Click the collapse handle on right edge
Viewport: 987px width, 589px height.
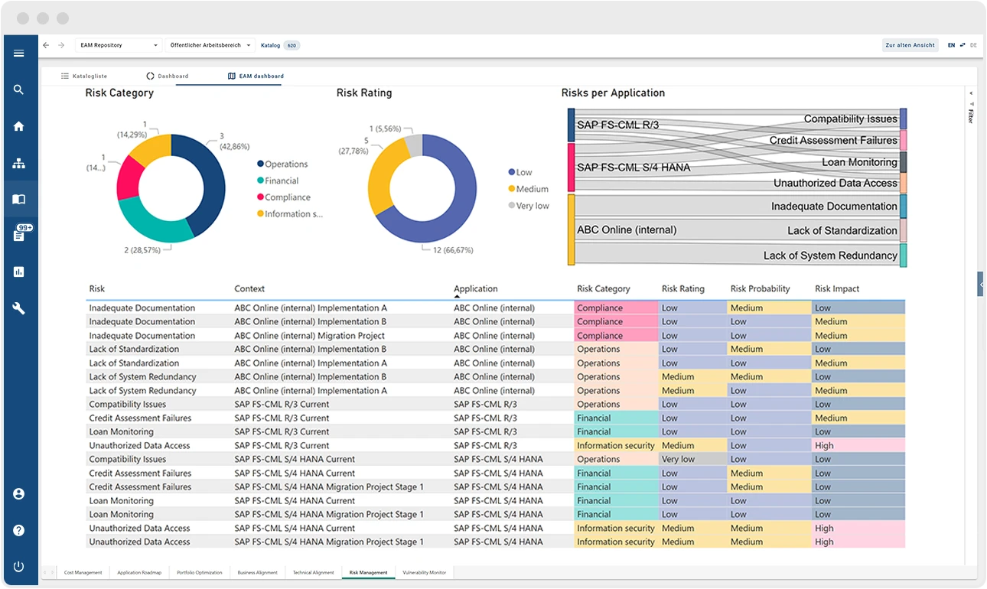click(x=981, y=284)
